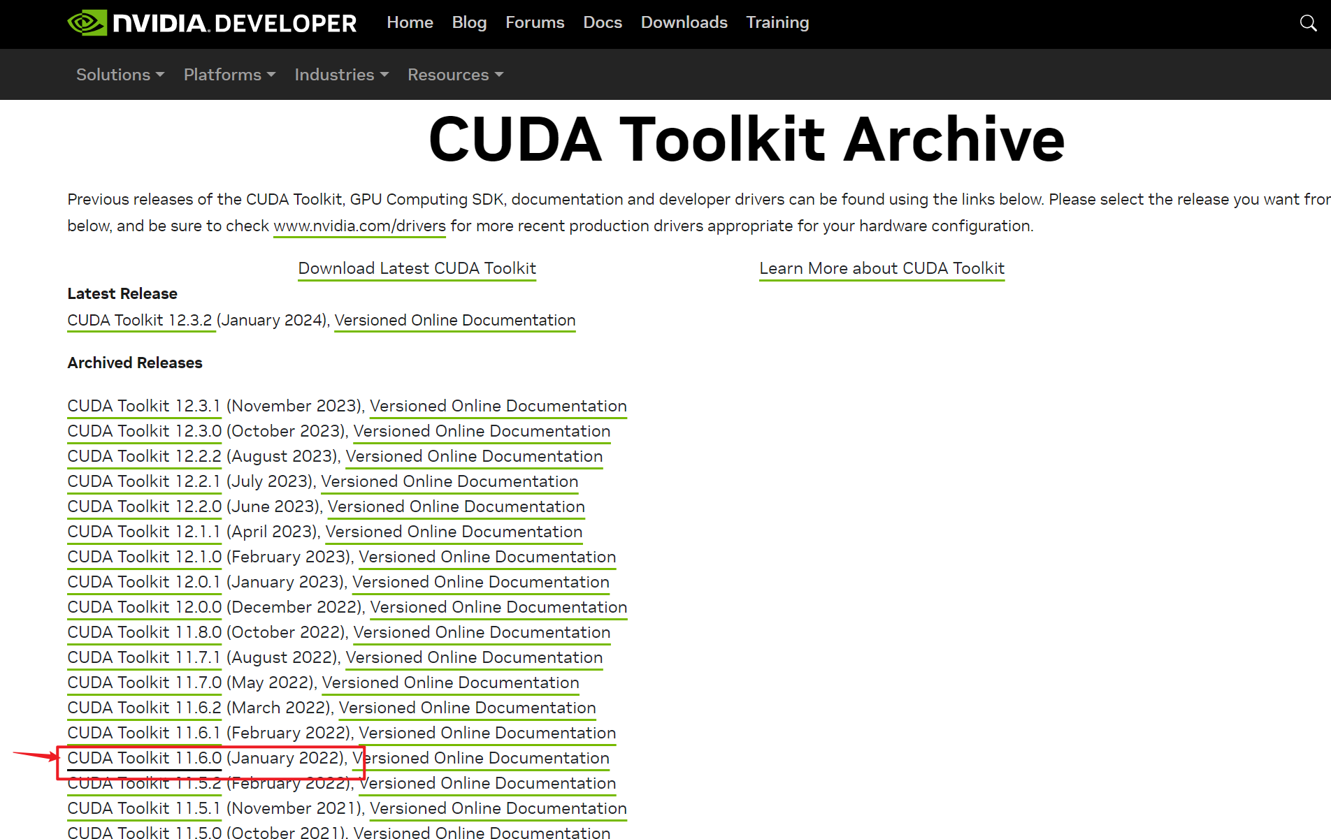Screen dimensions: 1331x839
Task: Click the 'Latest Release' heading text
Action: pos(122,294)
